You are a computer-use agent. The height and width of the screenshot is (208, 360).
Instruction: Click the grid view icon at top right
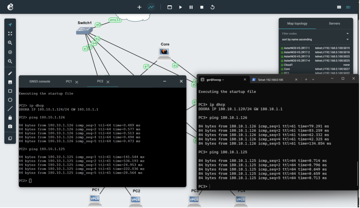pos(339,7)
